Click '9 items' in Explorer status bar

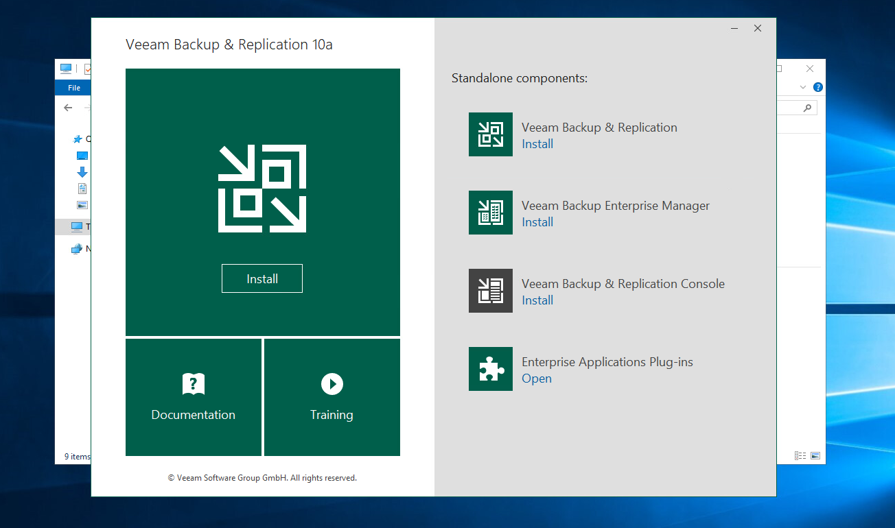(x=77, y=456)
